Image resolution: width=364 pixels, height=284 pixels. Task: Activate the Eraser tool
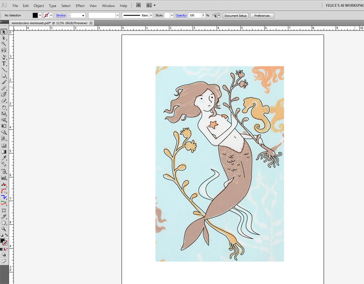4,100
